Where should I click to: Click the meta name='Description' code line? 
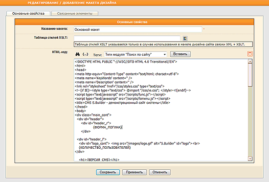(x=104, y=82)
